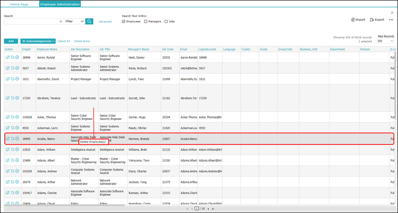Screen dimensions: 398x213
Task: Switch to the Home Page tab
Action: 19,4
